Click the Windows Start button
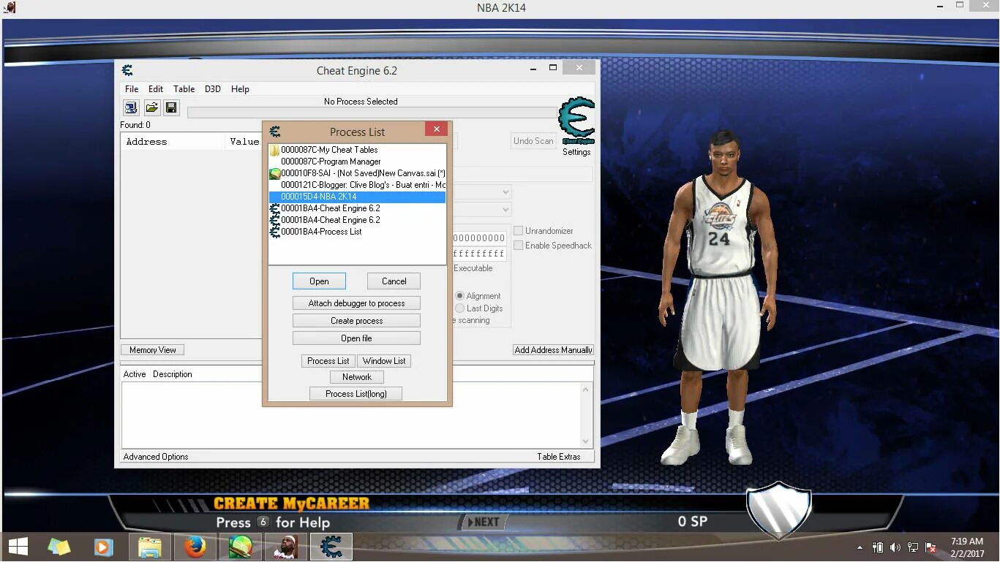1000x562 pixels. coord(18,547)
